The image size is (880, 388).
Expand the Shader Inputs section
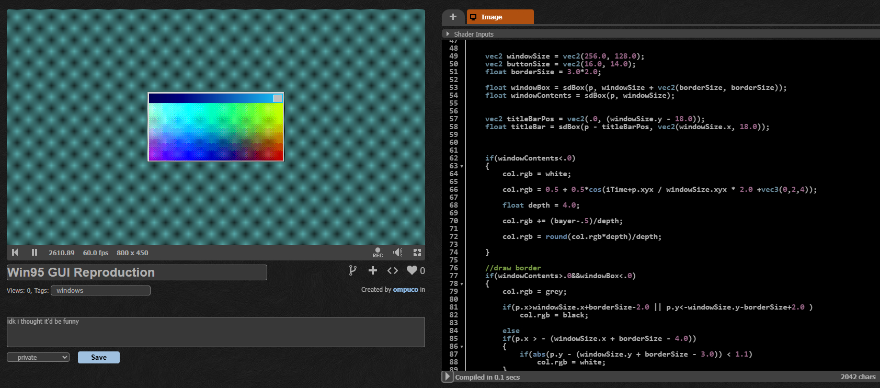click(x=448, y=34)
